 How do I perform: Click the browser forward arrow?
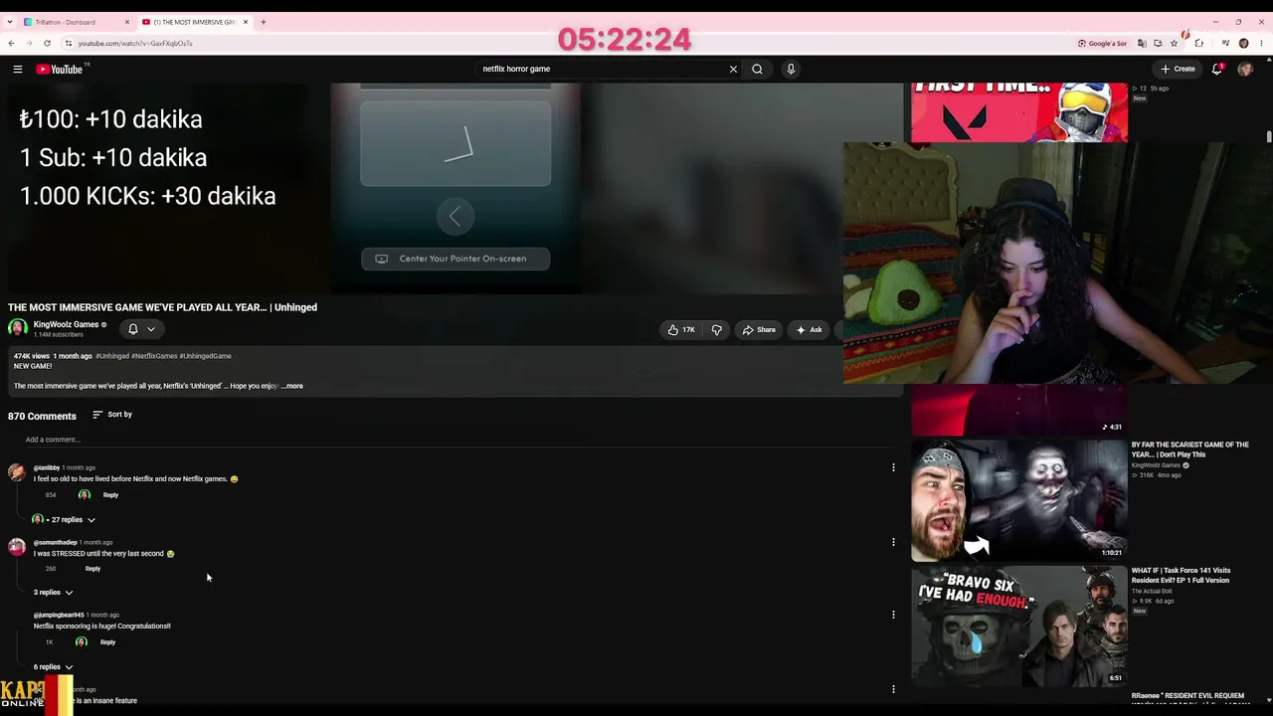tap(29, 43)
